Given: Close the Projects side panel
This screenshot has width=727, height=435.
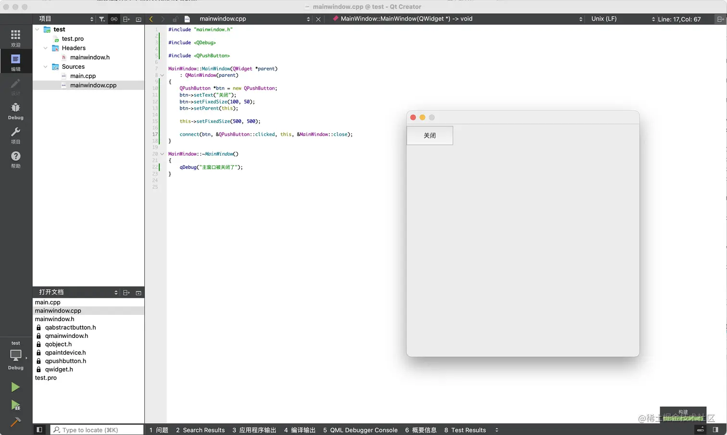Looking at the screenshot, I should pyautogui.click(x=138, y=19).
